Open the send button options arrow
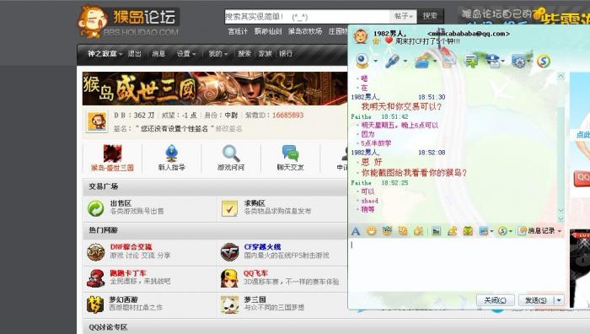590x334 pixels. coord(559,300)
